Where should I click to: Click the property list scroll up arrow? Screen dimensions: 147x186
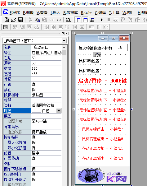coord(64,48)
